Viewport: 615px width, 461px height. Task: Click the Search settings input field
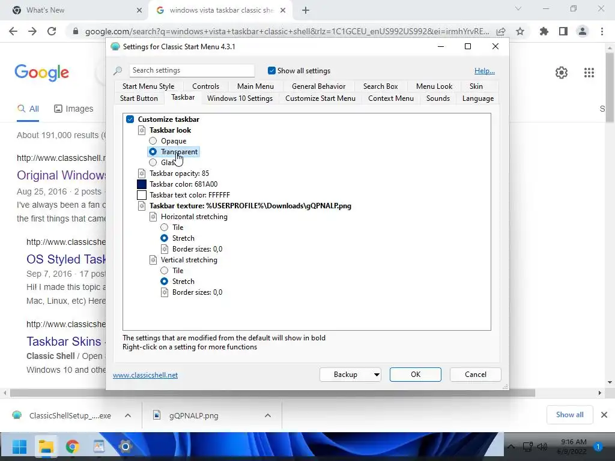pyautogui.click(x=192, y=71)
